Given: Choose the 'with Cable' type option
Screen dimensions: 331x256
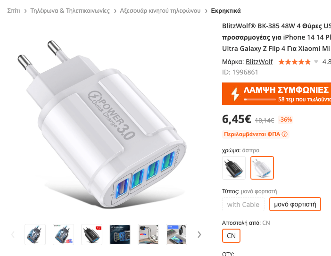Looking at the screenshot, I should 243,204.
